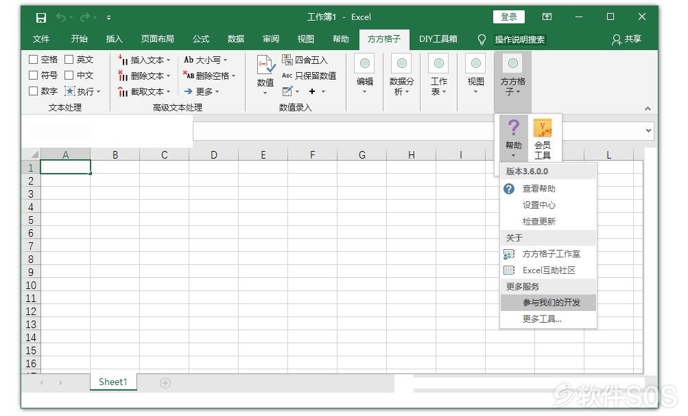The width and height of the screenshot is (688, 416).
Task: Open the 帮助 ribbon tab
Action: (340, 39)
